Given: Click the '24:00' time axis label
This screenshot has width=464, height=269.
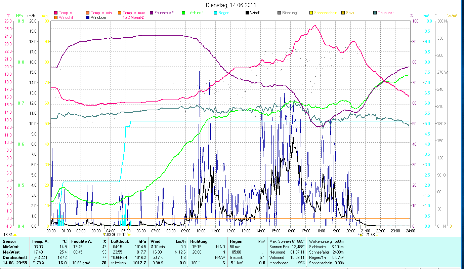Looking at the screenshot, I should pyautogui.click(x=411, y=231).
